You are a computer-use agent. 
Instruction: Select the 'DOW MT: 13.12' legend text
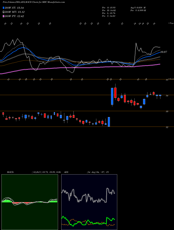[x=15, y=12]
